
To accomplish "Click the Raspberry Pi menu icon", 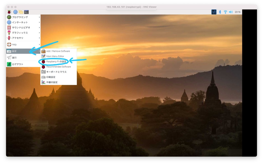I will coord(9,12).
